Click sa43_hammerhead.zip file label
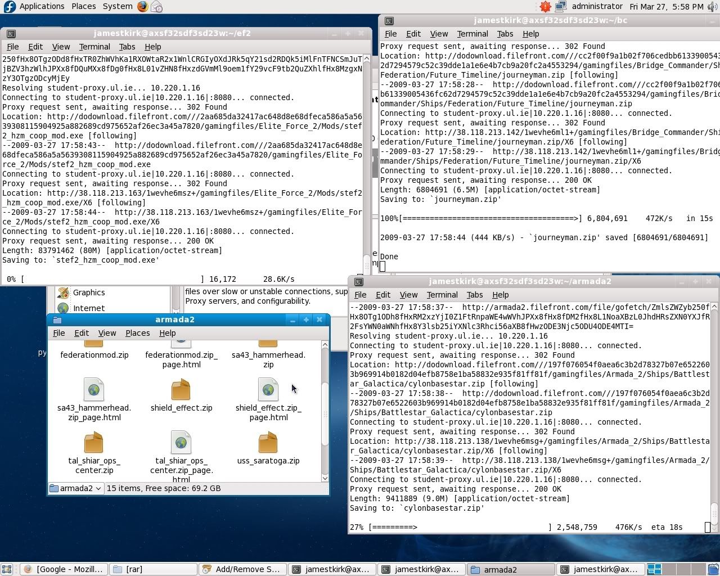The width and height of the screenshot is (720, 576). (268, 359)
